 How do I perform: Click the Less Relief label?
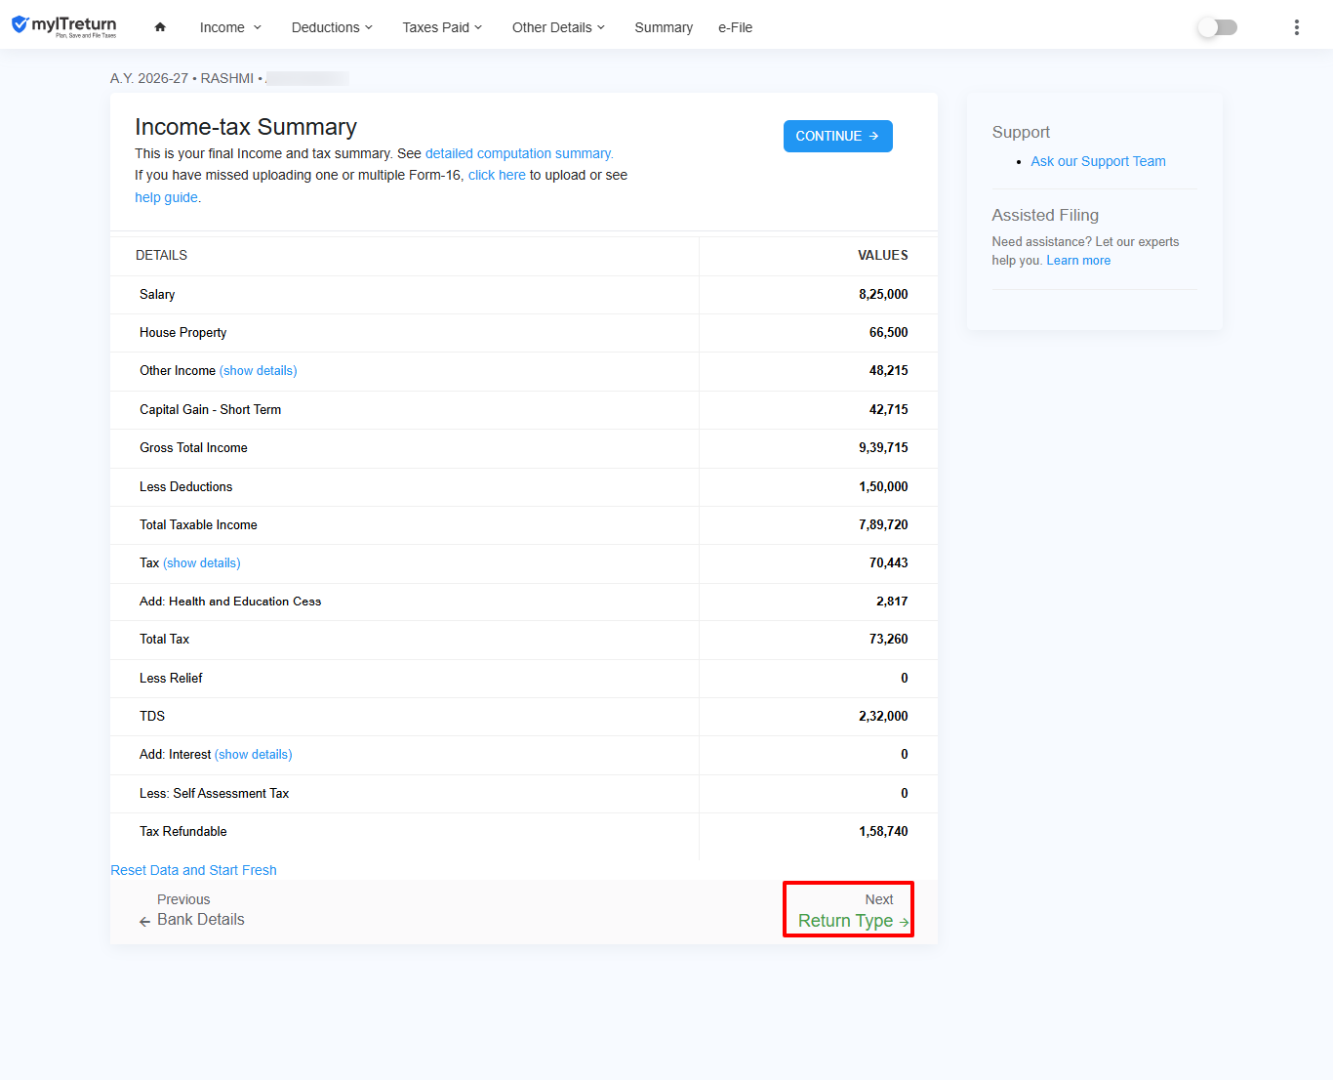tap(171, 679)
